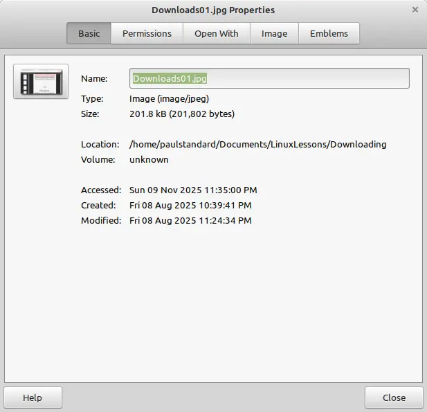
Task: Show the Emblems tab
Action: (x=329, y=33)
